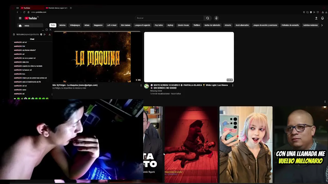
Task: Select Juegos de acción y aventuras chip
Action: (x=265, y=25)
